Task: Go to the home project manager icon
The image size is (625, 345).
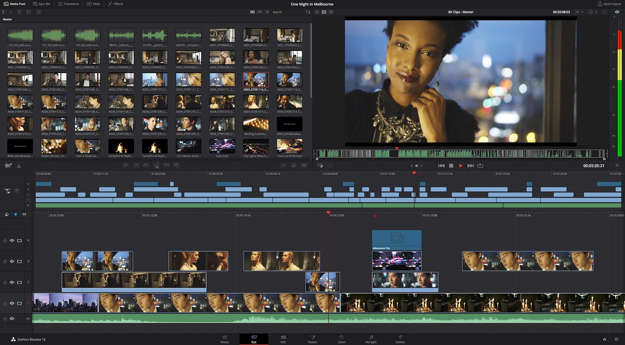Action: (604, 339)
